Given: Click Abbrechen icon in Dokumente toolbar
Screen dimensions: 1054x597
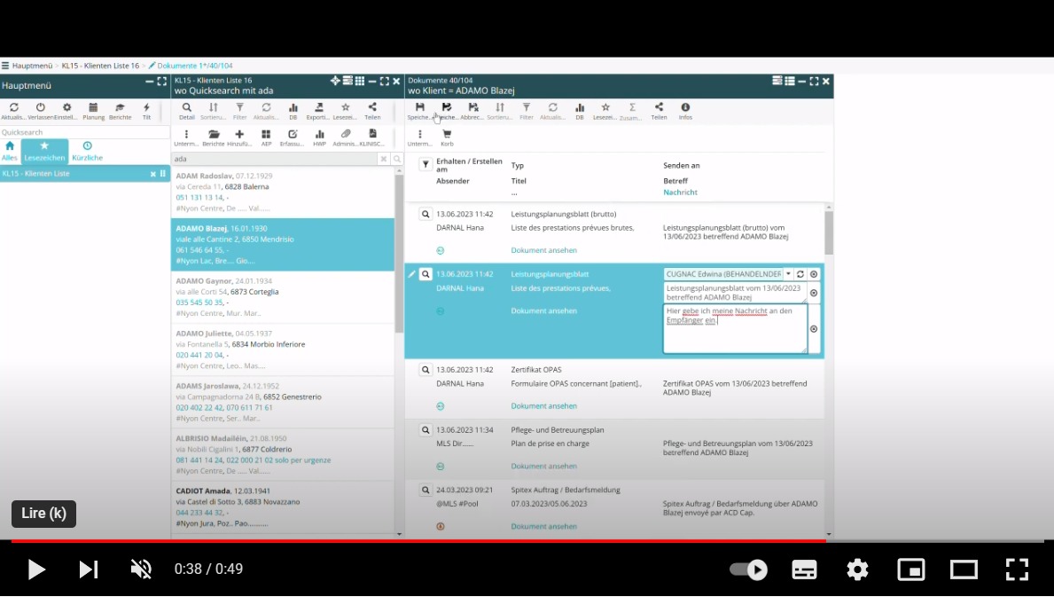Looking at the screenshot, I should click(x=472, y=107).
